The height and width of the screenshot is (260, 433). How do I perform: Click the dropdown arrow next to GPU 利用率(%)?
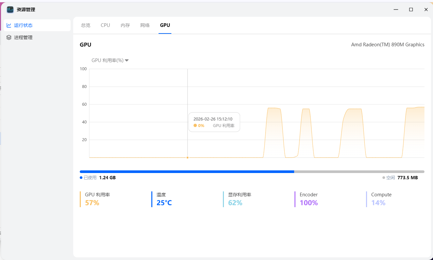click(127, 60)
